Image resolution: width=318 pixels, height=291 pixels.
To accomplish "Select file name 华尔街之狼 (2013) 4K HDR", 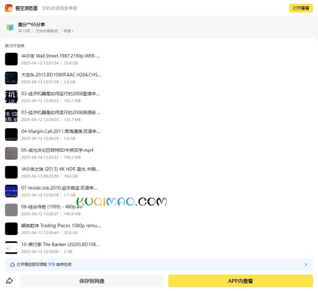I will coord(60,169).
